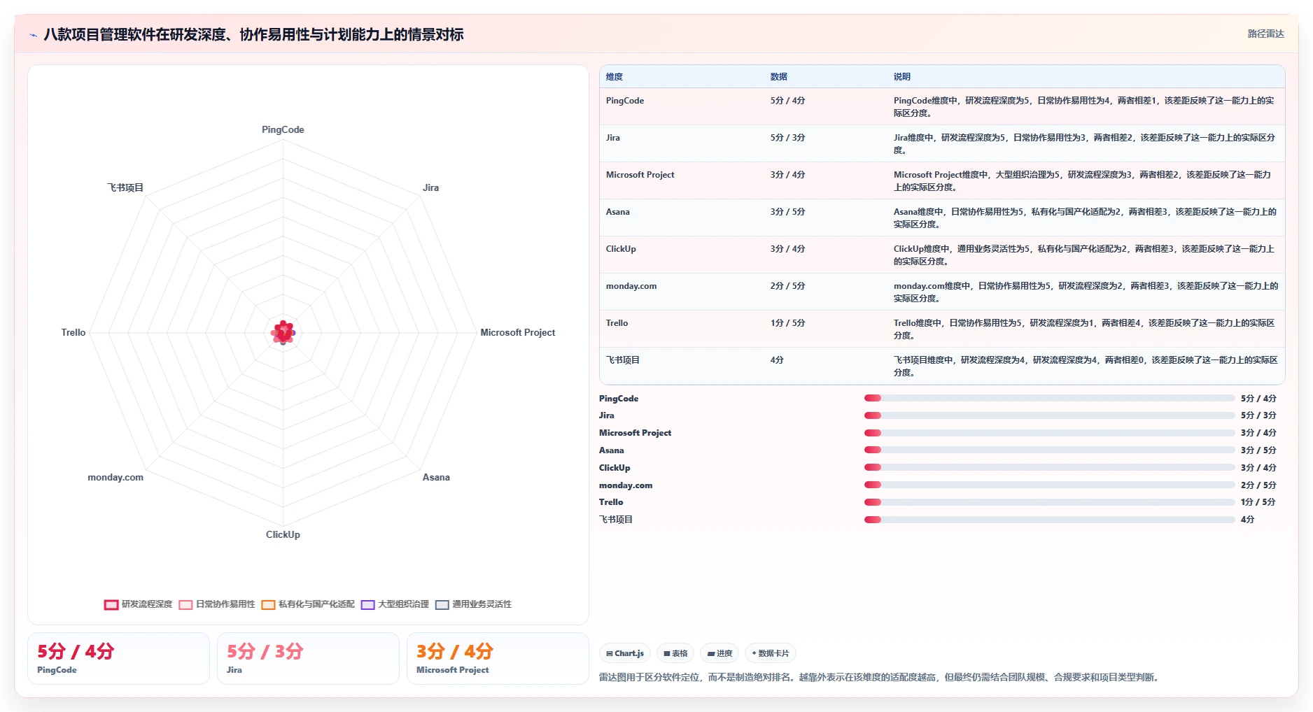
Task: Click the 说明 column header
Action: 902,77
